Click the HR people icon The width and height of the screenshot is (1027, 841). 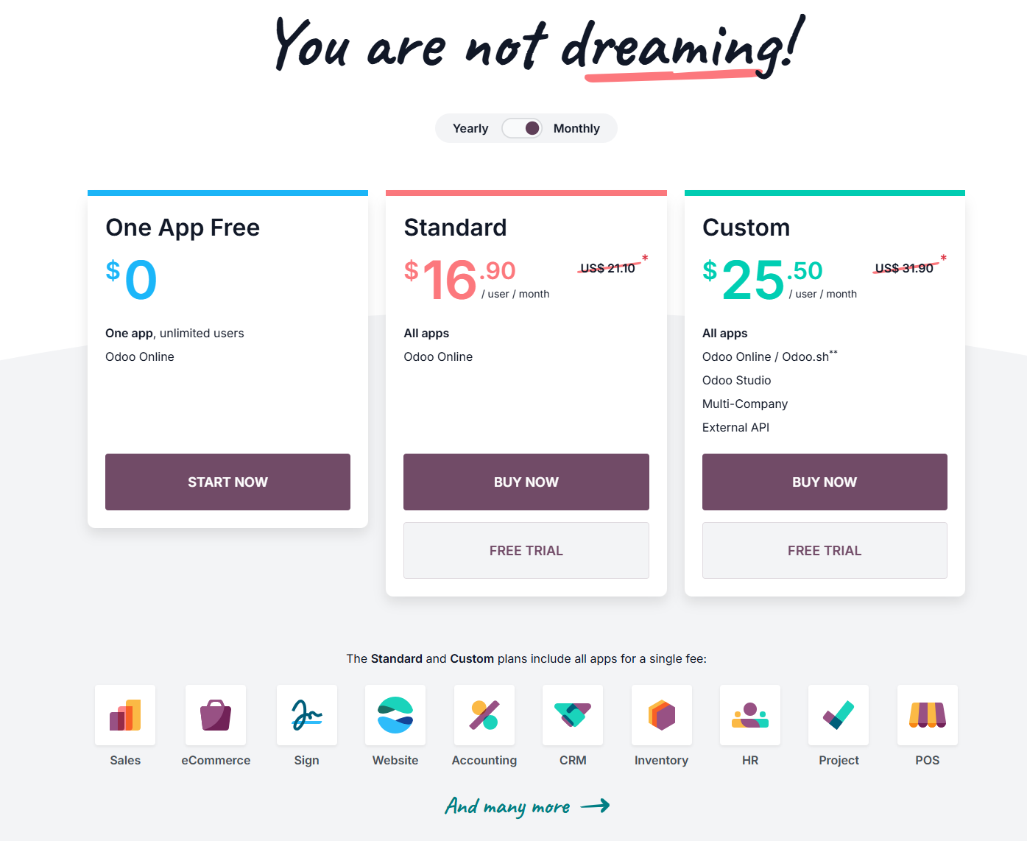(x=750, y=715)
